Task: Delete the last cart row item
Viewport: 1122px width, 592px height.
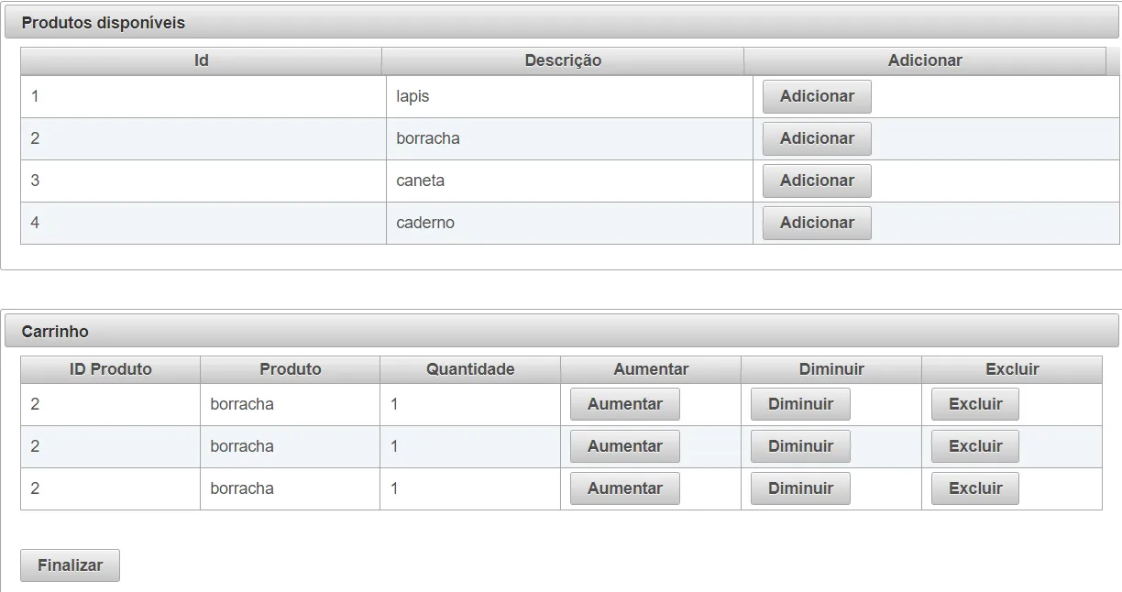Action: (x=974, y=488)
